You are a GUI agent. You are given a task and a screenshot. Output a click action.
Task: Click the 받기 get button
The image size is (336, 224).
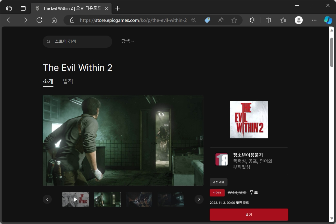(x=249, y=215)
